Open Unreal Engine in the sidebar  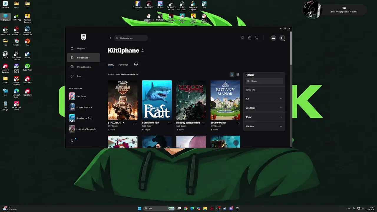click(x=83, y=67)
